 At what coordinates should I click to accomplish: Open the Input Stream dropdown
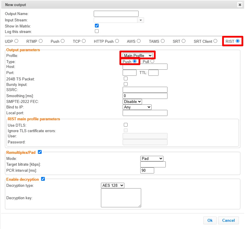[x=141, y=20]
